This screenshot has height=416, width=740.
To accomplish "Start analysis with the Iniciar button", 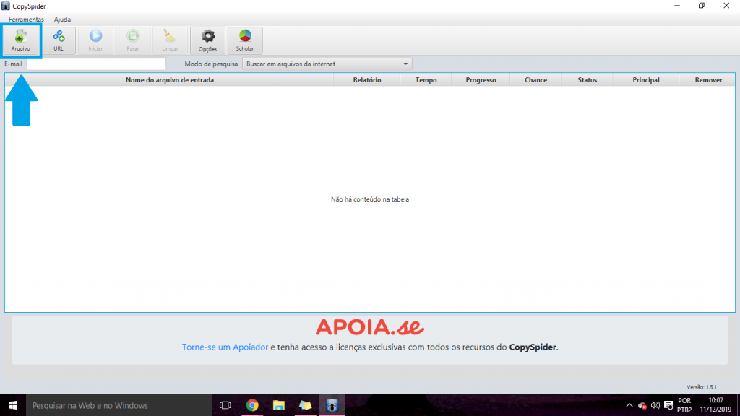I will coord(95,40).
